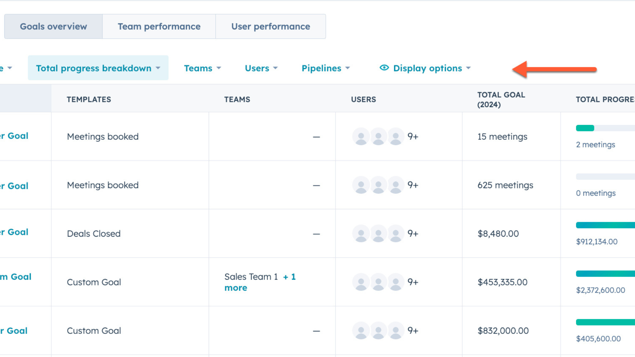This screenshot has height=357, width=635.
Task: Click the first user avatar in the Sales Team 1 row
Action: [x=361, y=282]
